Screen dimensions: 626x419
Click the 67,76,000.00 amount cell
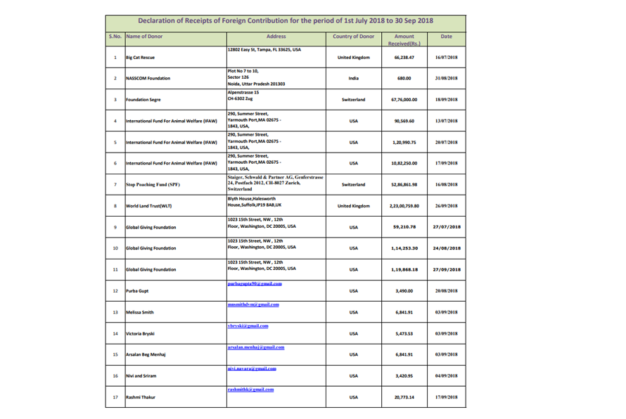click(x=404, y=100)
